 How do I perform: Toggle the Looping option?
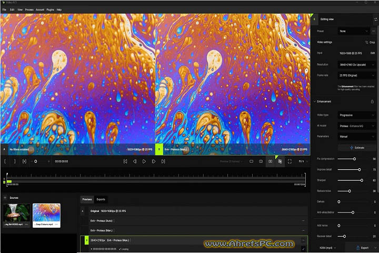(x=124, y=249)
